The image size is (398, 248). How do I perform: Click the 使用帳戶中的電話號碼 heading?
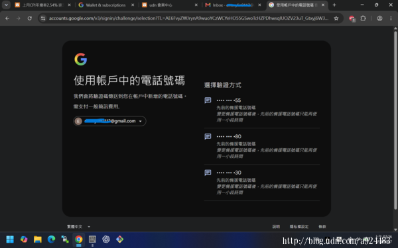129,81
